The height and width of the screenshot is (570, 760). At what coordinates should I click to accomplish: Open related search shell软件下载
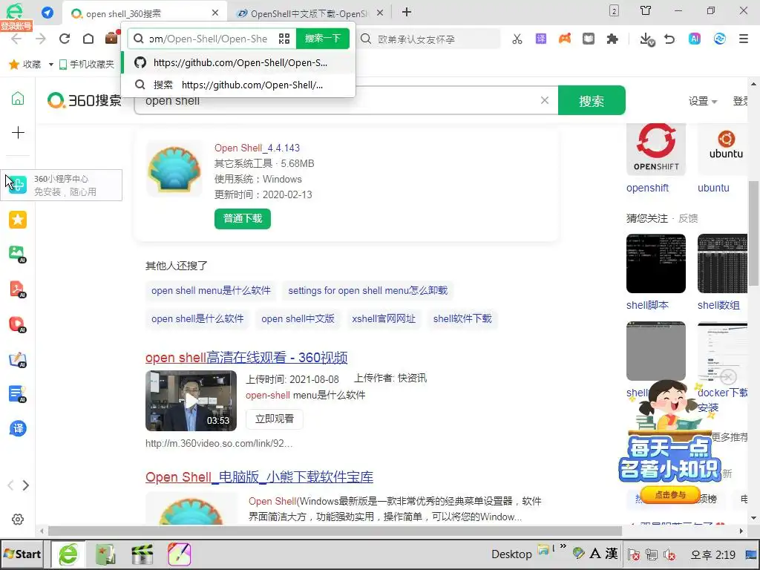coord(462,319)
